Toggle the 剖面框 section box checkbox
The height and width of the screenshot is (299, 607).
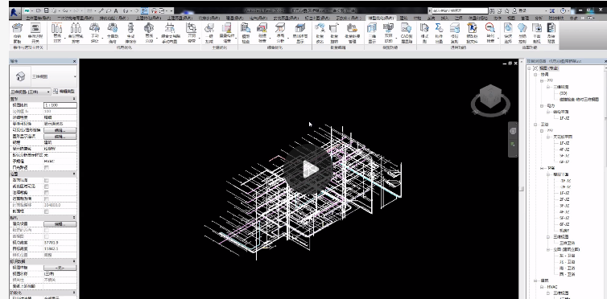pos(47,211)
